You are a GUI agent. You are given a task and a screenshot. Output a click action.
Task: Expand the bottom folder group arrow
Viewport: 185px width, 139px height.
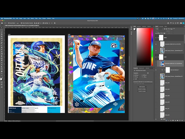(160, 119)
